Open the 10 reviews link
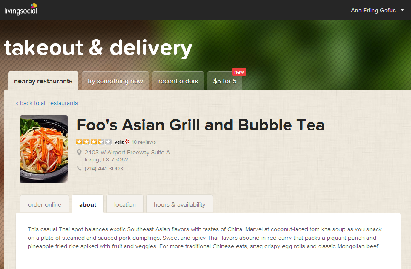Viewport: 411px width, 269px height. pos(144,142)
